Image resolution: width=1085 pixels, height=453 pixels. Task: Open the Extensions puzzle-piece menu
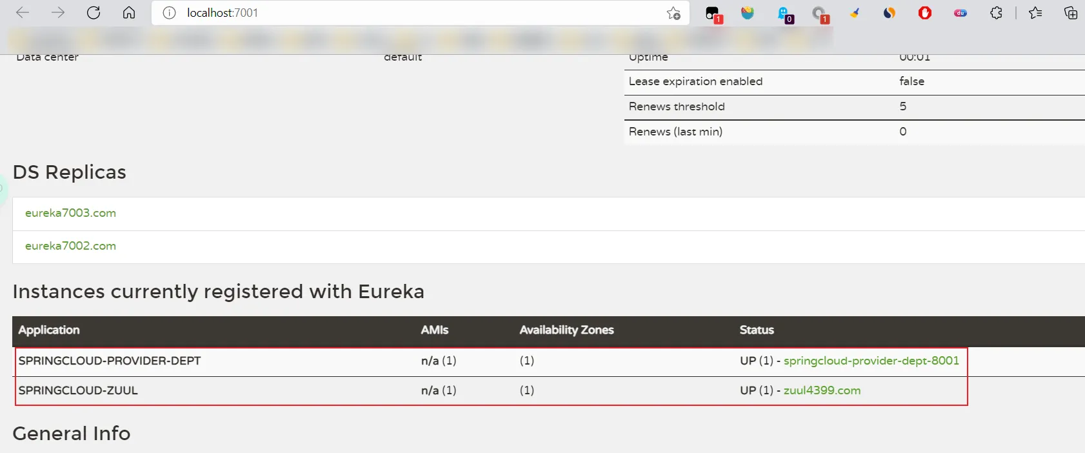tap(996, 13)
